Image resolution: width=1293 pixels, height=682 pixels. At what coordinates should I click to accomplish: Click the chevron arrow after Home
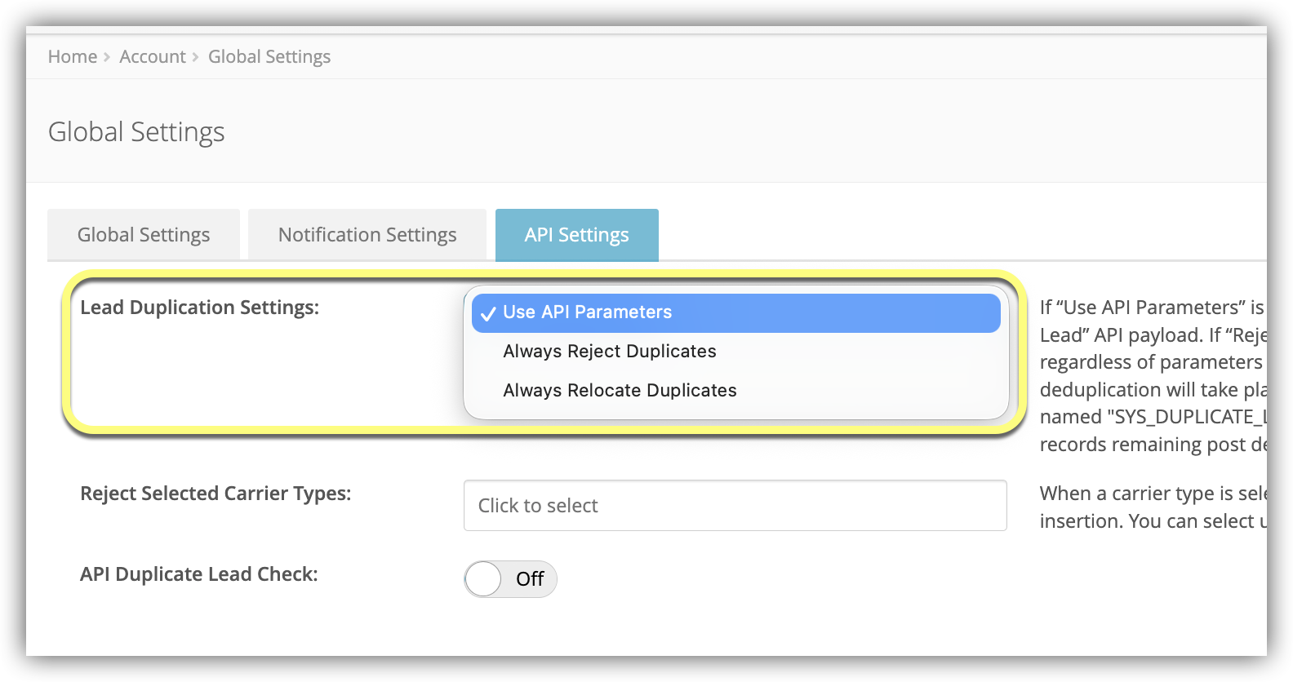pos(107,58)
